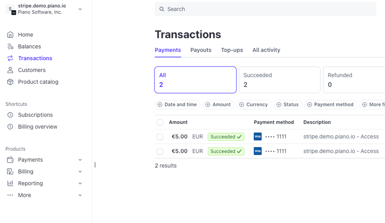Click second row description stripe.demo.piano.io - Access

click(341, 151)
